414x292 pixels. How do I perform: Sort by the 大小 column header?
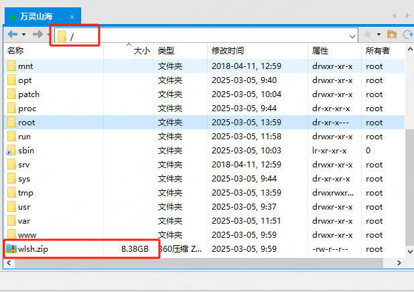[x=129, y=50]
